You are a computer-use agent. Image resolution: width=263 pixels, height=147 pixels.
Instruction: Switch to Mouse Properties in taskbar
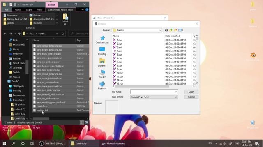tap(114, 143)
